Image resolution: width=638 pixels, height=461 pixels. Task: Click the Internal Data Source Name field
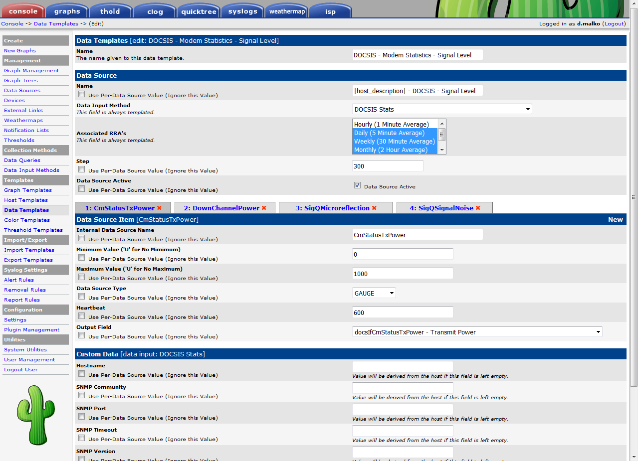tap(418, 235)
